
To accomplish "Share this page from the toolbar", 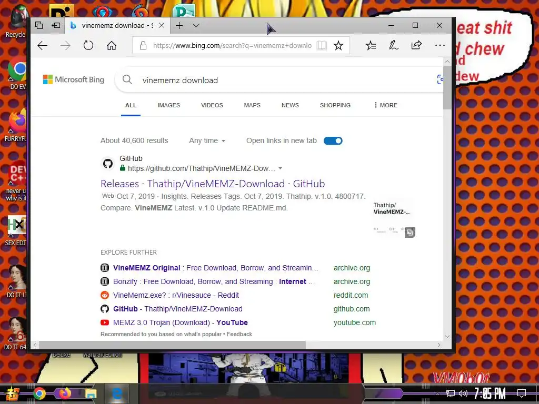I will click(416, 45).
